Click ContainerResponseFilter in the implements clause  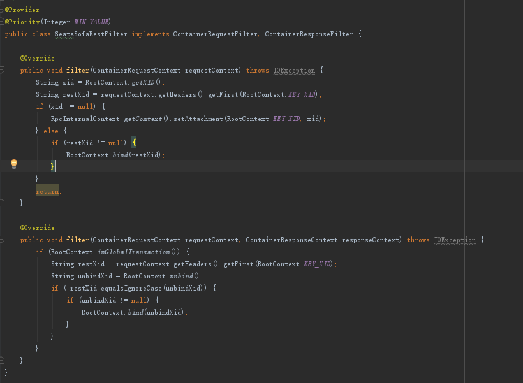coord(309,34)
